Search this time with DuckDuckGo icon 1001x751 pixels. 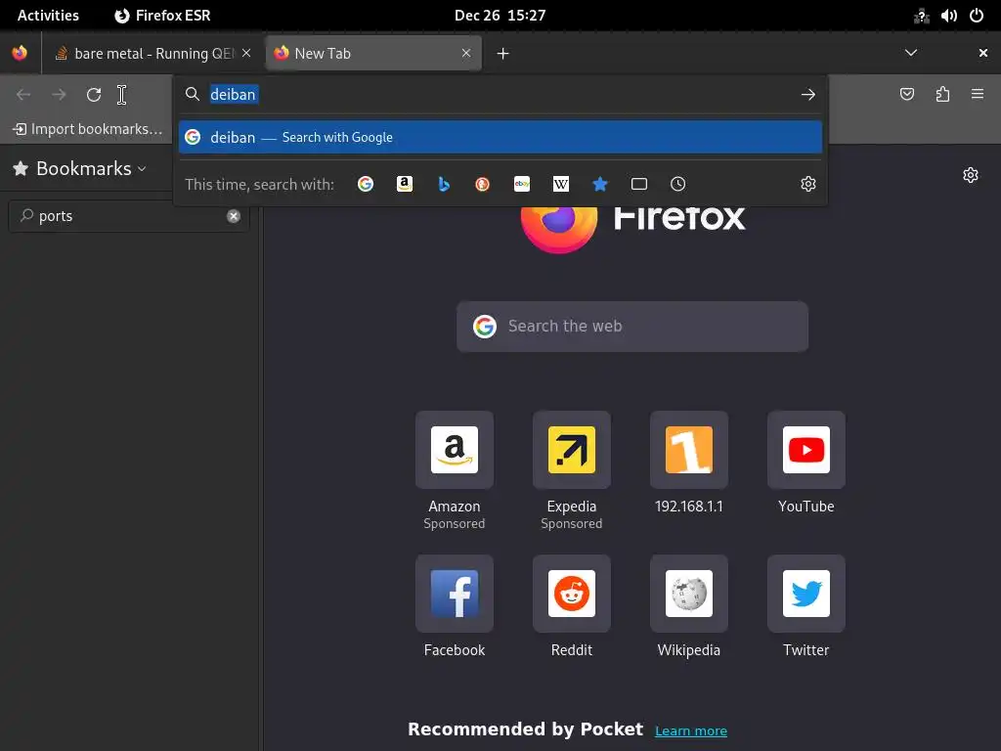[x=482, y=184]
